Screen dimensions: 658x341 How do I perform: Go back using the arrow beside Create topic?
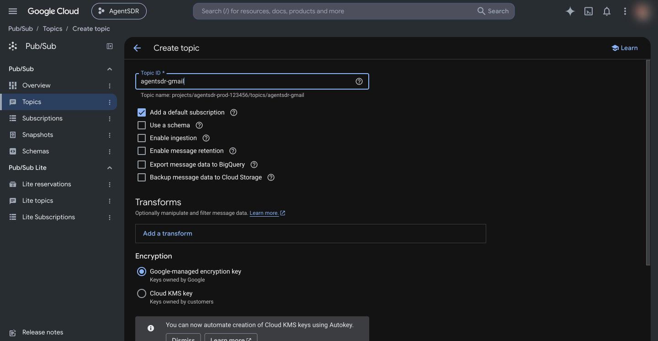137,48
